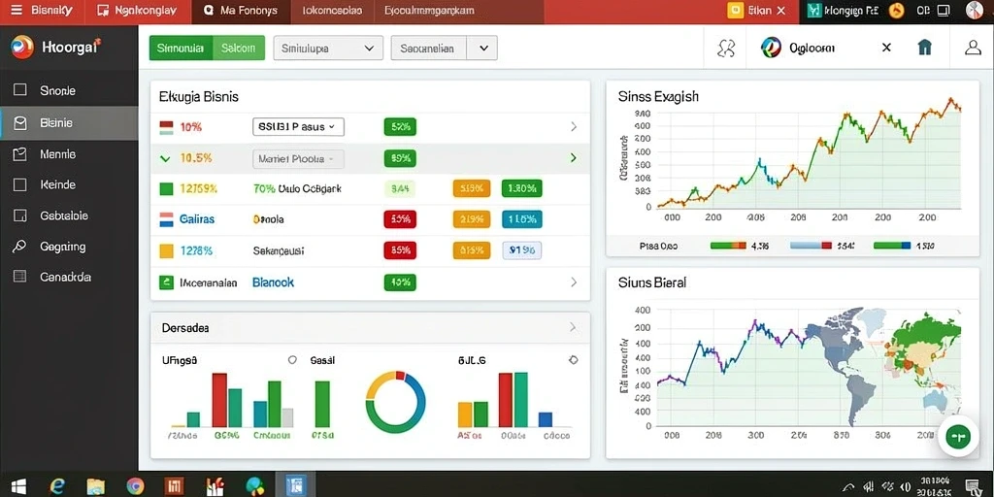This screenshot has width=994, height=497.
Task: Select the UFingsa radio circle
Action: [x=292, y=360]
